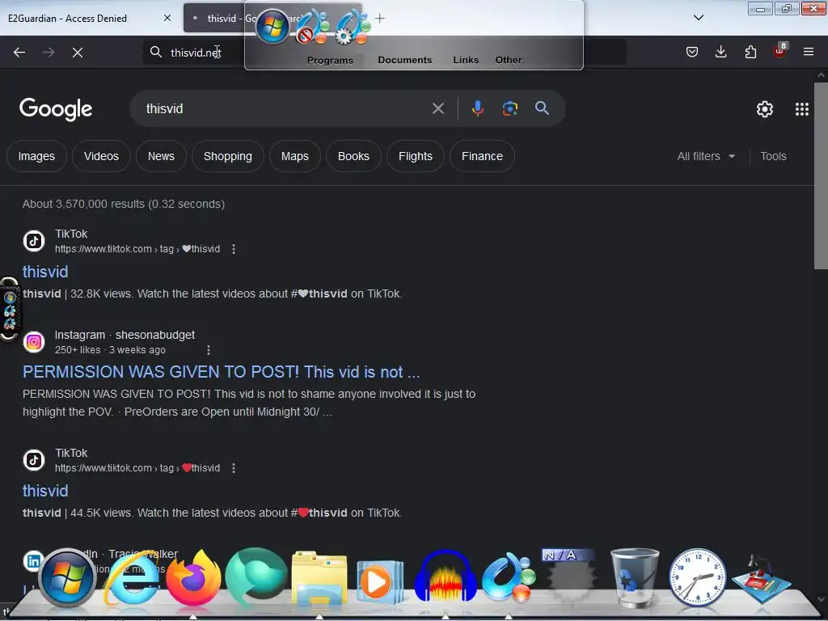
Task: Click the page vertical scrollbar thumb
Action: point(821,175)
